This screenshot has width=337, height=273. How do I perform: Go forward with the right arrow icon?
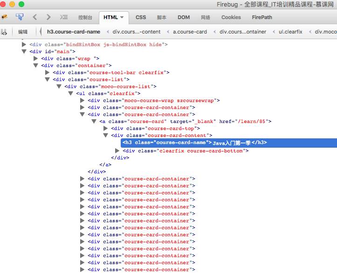[48, 17]
